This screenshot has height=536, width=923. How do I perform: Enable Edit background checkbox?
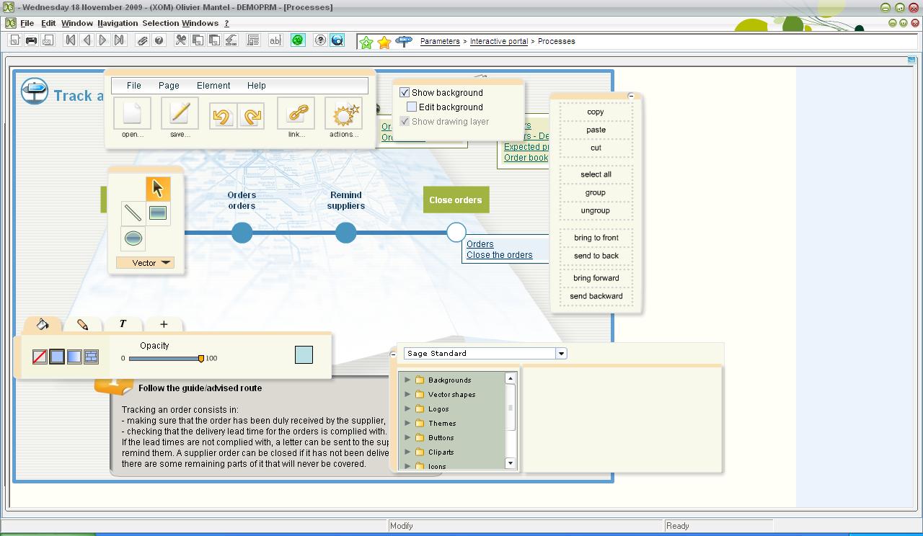pos(412,107)
